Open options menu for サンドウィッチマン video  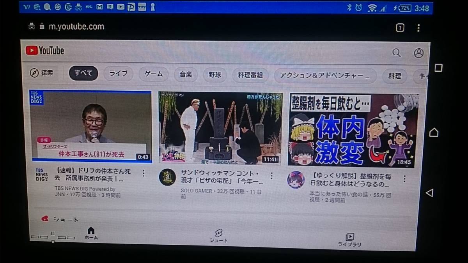(x=271, y=176)
